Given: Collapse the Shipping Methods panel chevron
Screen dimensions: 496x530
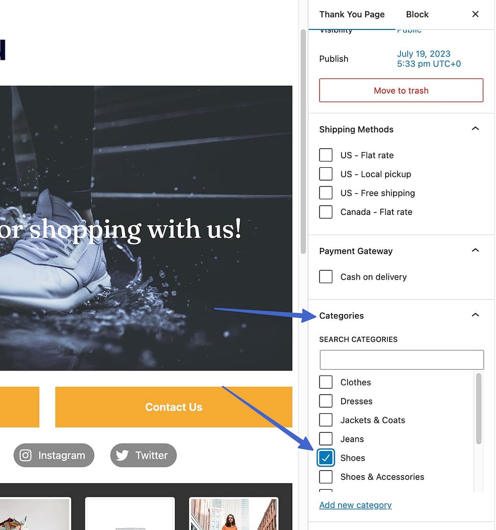Looking at the screenshot, I should click(x=475, y=129).
